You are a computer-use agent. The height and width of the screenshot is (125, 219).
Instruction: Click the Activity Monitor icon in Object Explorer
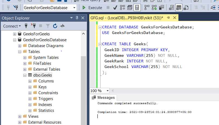62,26
